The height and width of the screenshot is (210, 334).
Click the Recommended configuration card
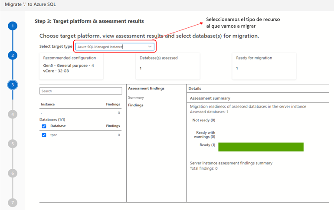tap(72, 66)
